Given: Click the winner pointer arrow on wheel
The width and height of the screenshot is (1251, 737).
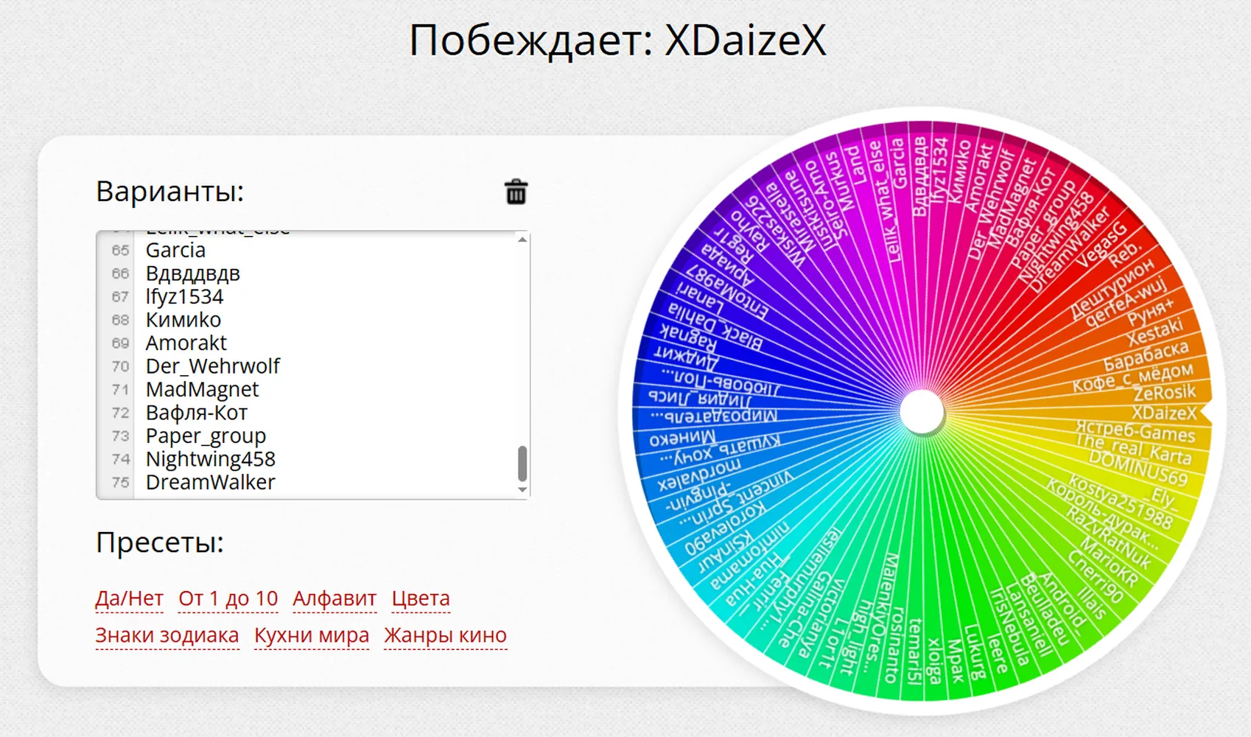Looking at the screenshot, I should pos(1207,413).
